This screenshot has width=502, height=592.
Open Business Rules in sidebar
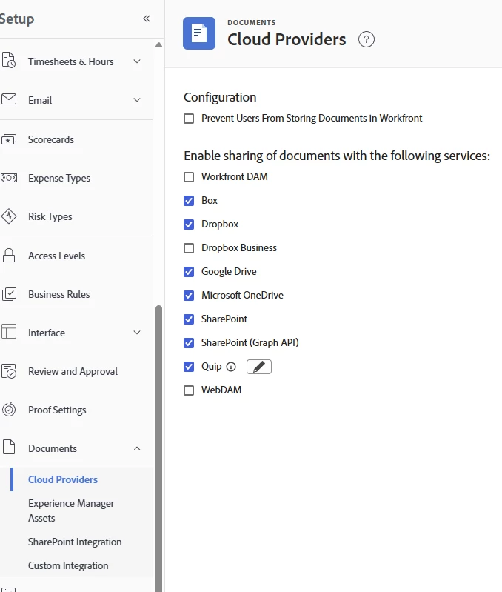click(x=58, y=294)
